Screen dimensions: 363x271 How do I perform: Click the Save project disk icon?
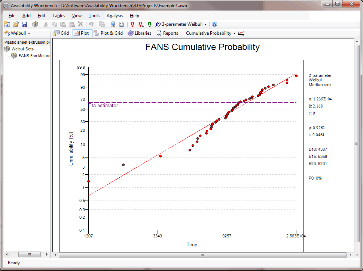coord(24,24)
